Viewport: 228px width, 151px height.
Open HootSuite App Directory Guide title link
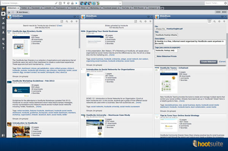click(27, 31)
